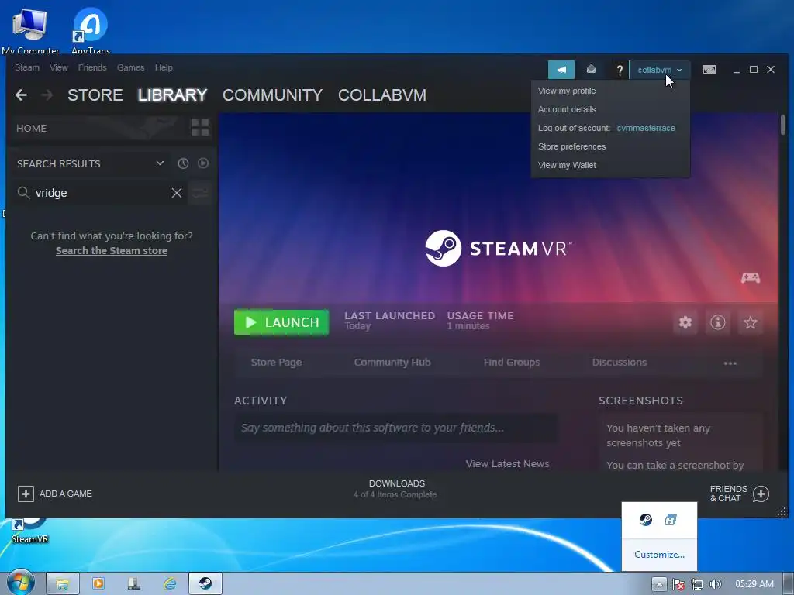Open media player taskbar icon

(x=98, y=583)
